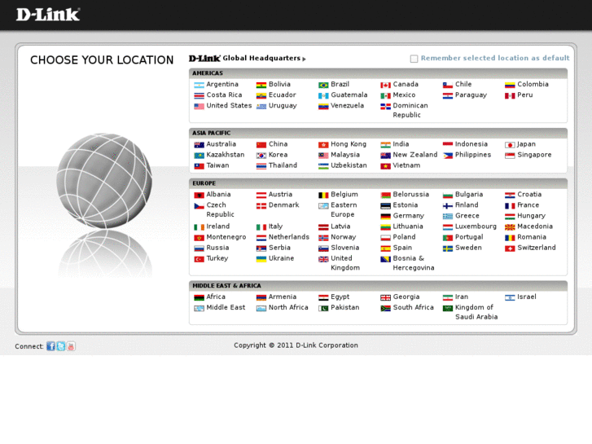The image size is (592, 444).
Task: Open the Armenia link
Action: click(x=283, y=297)
